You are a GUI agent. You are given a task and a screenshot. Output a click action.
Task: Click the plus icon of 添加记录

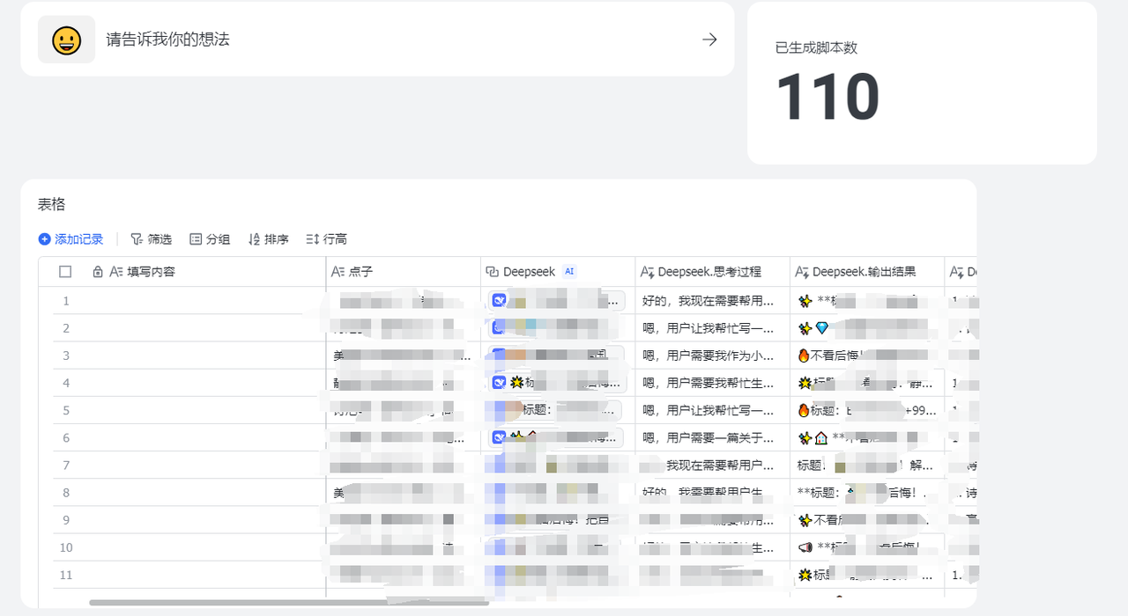coord(44,239)
